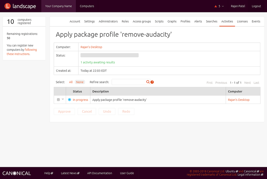Open the Computers section in the top bar
Screen dimensions: 267x179
coord(87,6)
